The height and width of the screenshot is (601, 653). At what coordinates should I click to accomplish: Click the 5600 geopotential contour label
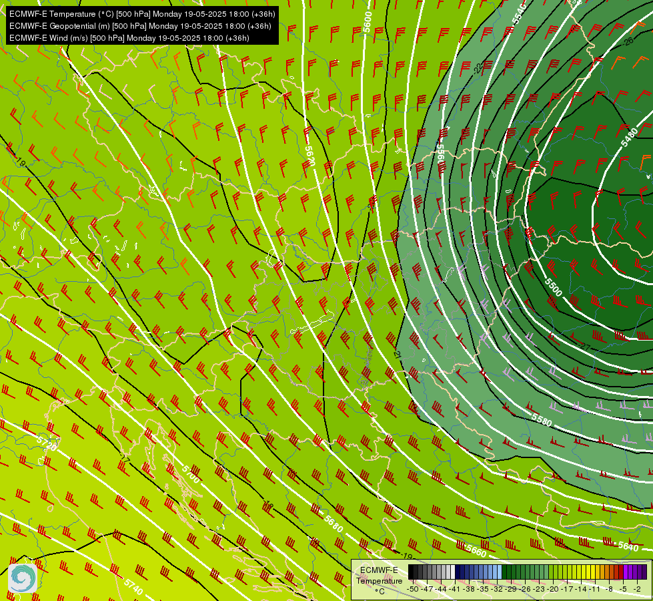(x=368, y=22)
